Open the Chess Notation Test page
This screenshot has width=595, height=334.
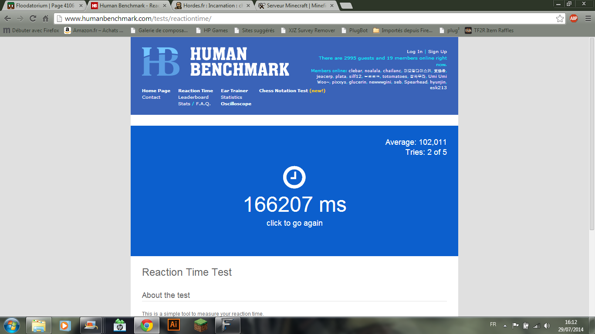pyautogui.click(x=283, y=91)
